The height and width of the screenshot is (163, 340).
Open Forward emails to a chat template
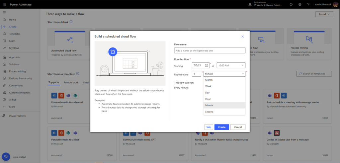click(65, 139)
